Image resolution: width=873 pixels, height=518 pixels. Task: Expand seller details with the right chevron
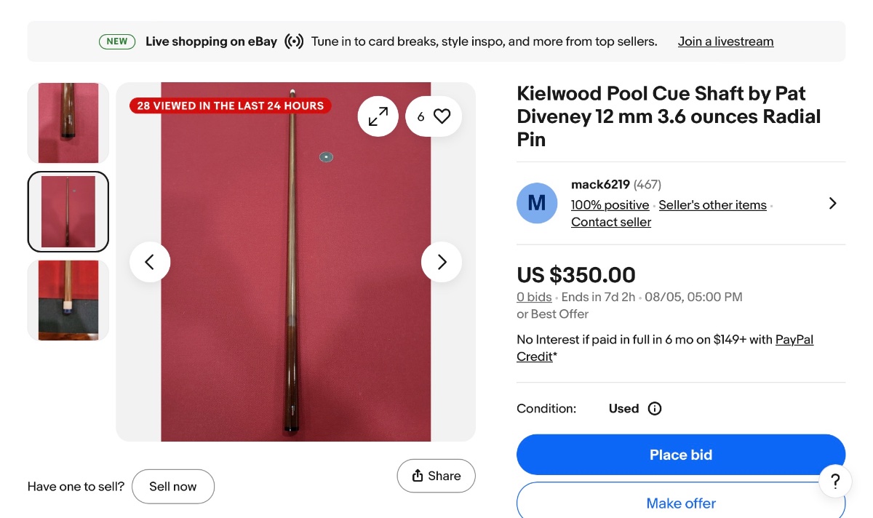[833, 204]
